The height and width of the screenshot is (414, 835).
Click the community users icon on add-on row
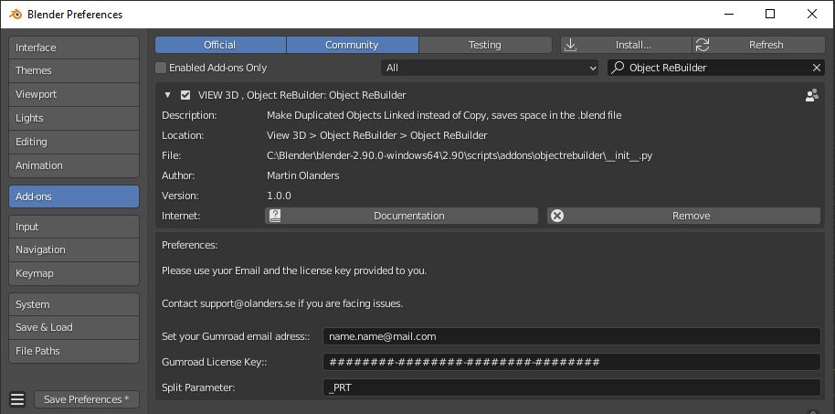[811, 95]
